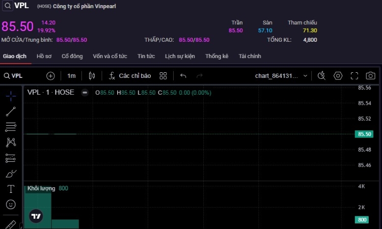Screen dimensions: 382x229
Task: Enter fullscreen chart mode
Action: (x=354, y=76)
